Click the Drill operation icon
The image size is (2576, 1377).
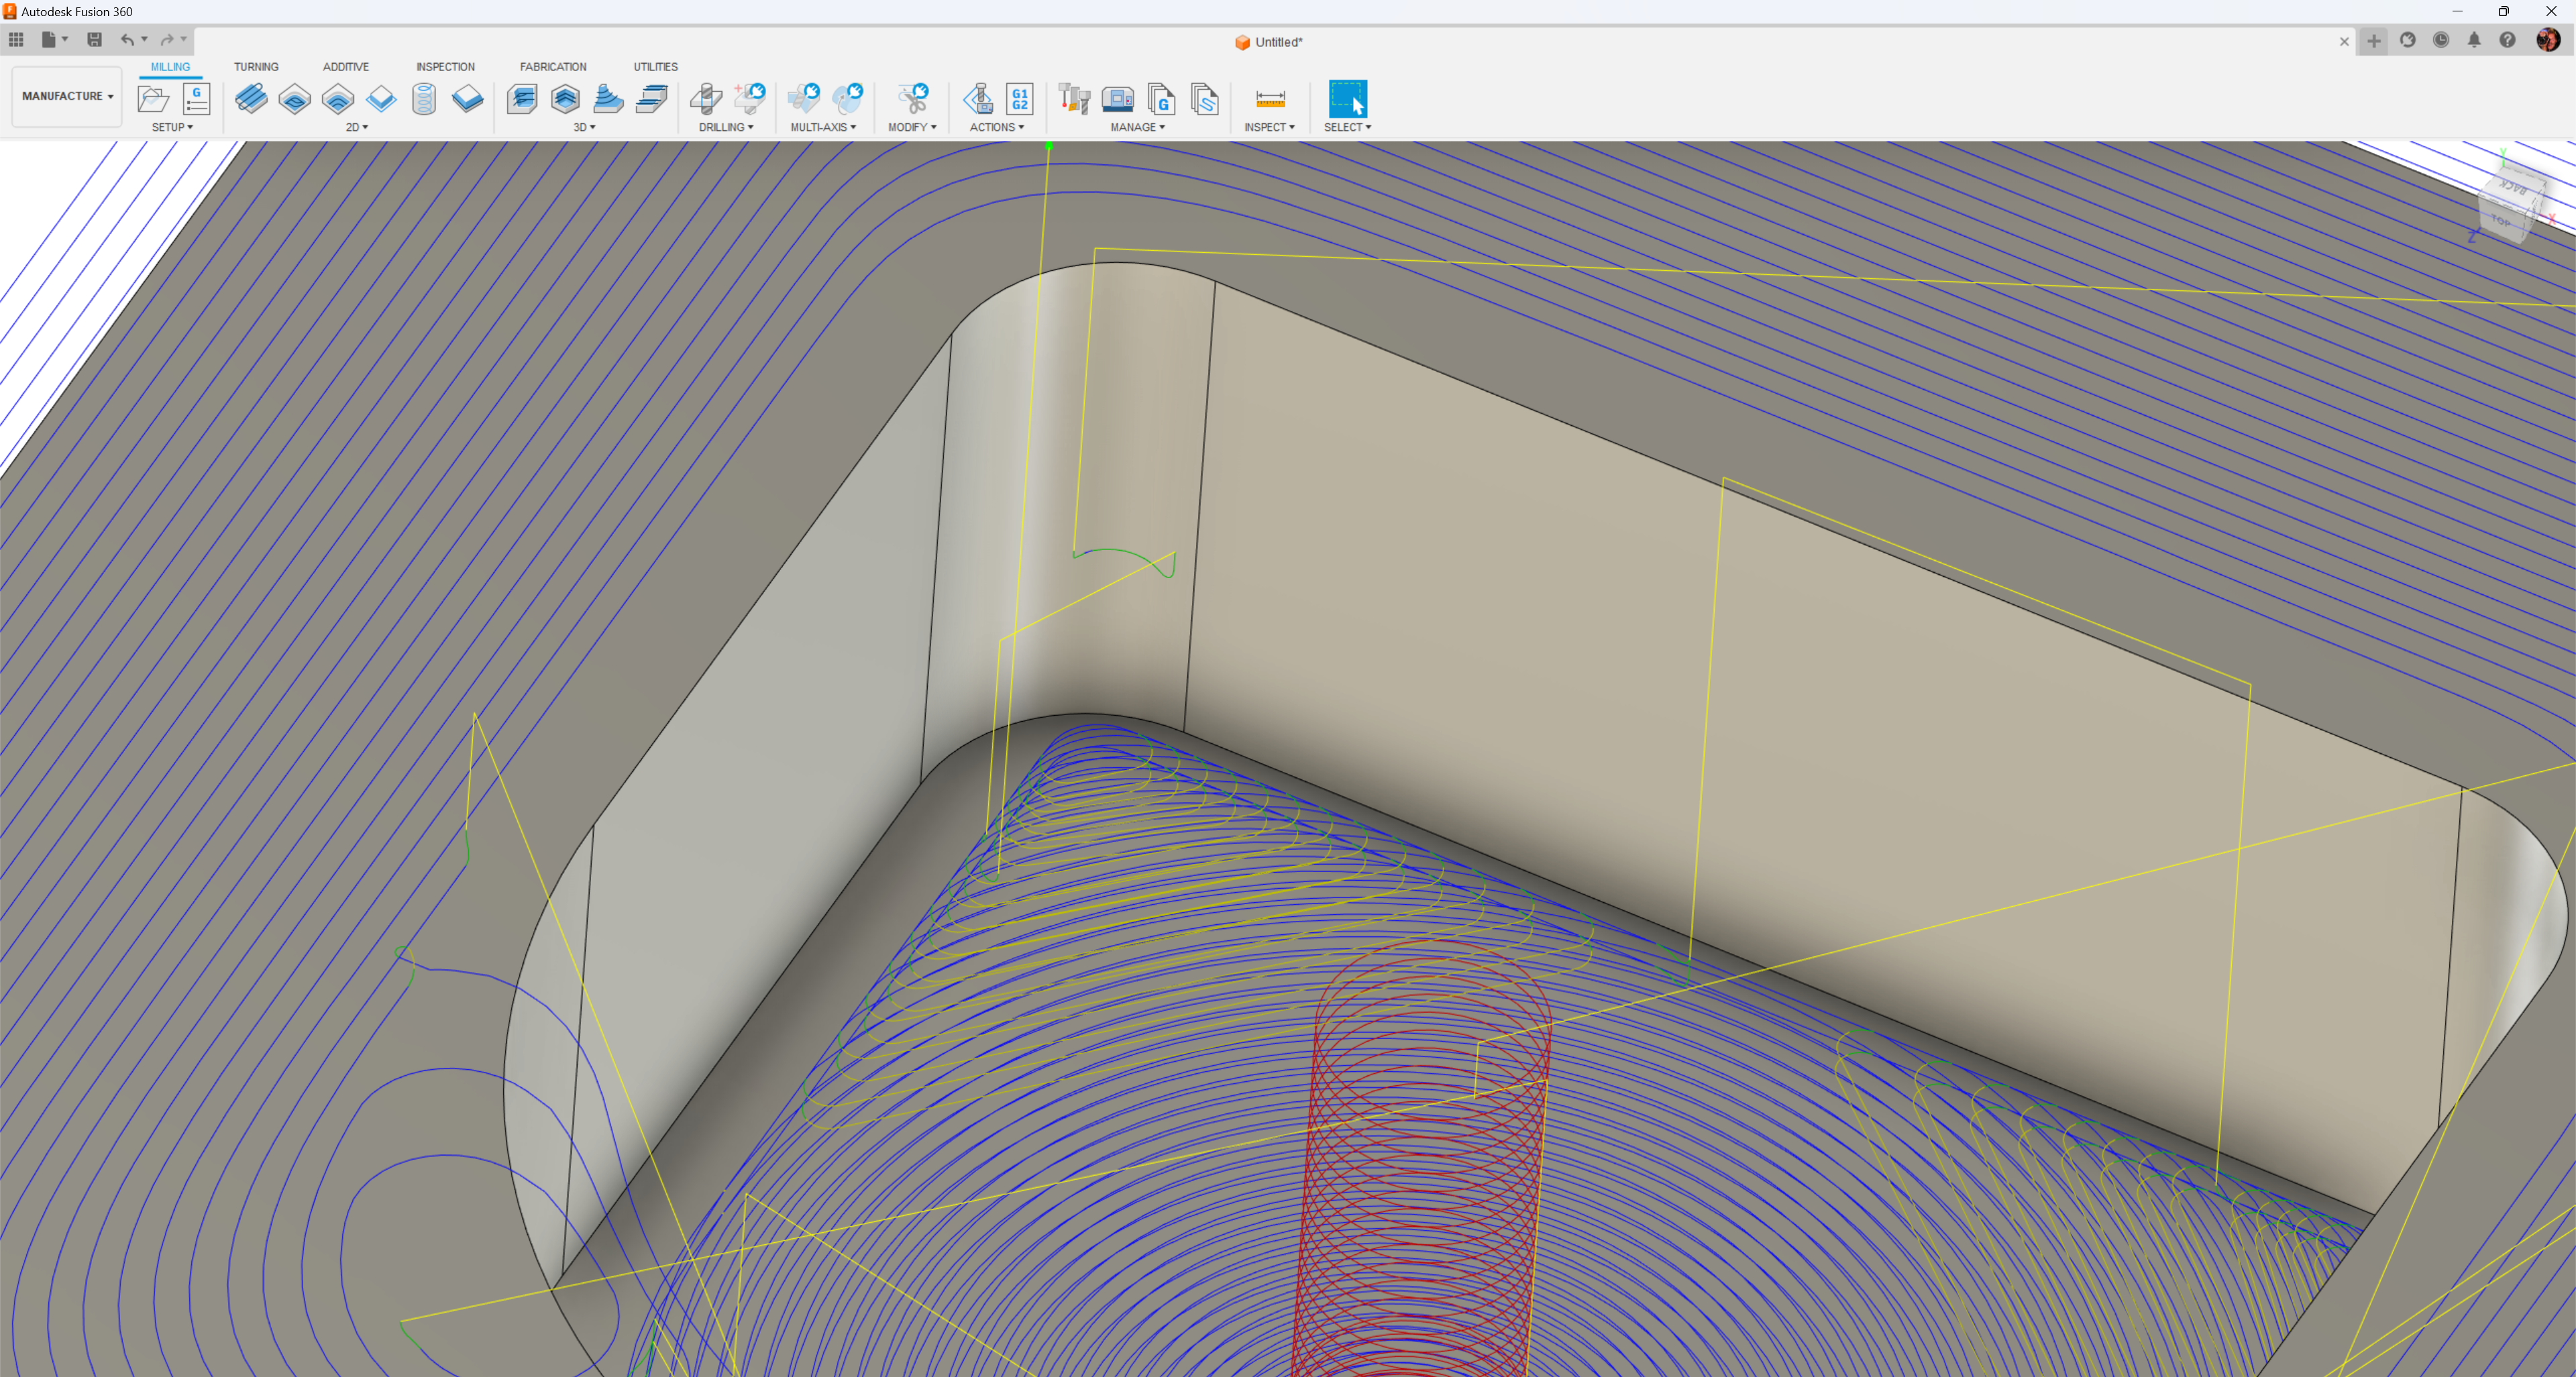tap(706, 99)
